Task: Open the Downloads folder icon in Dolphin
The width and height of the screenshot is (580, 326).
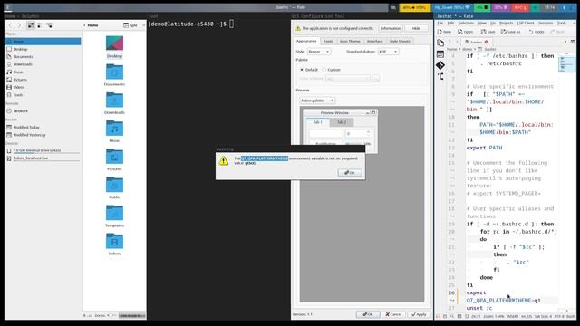Action: (x=114, y=100)
